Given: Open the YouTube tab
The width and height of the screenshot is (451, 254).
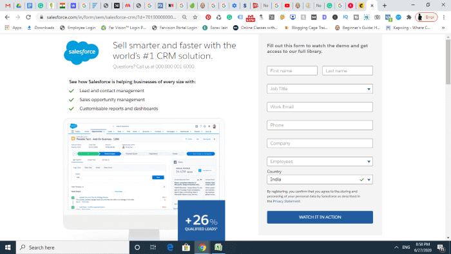Looking at the screenshot, I should [287, 5].
